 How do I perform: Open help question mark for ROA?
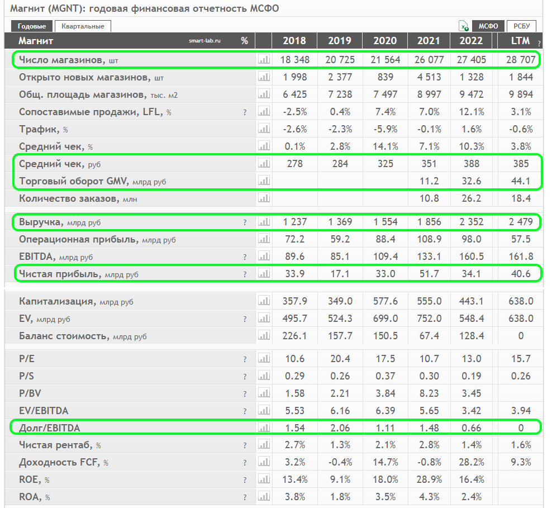[x=245, y=497]
